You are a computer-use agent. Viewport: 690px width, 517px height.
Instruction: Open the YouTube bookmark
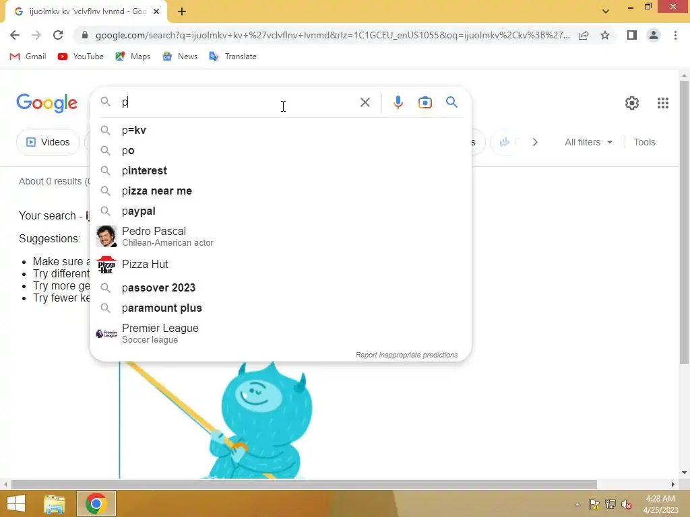(81, 57)
